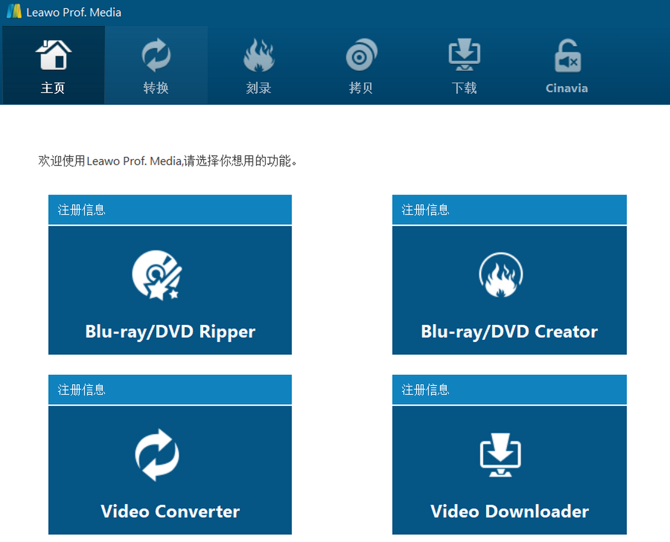Click the Leawo Prof. Media logo icon
This screenshot has width=670, height=542.
14,12
